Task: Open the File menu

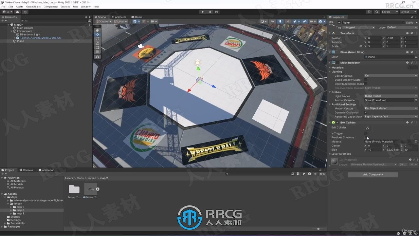Action: tap(3, 7)
